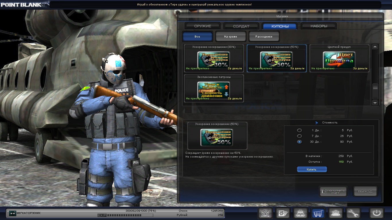Select the Цветной прицел coupon
Viewport: 392px width, 220px height.
tap(339, 58)
